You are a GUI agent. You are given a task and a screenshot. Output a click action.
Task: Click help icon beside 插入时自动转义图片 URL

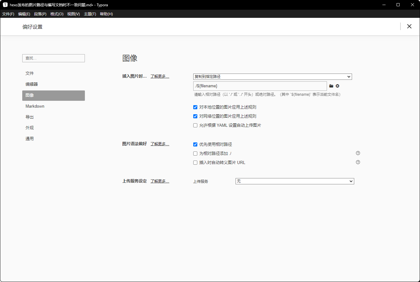358,162
